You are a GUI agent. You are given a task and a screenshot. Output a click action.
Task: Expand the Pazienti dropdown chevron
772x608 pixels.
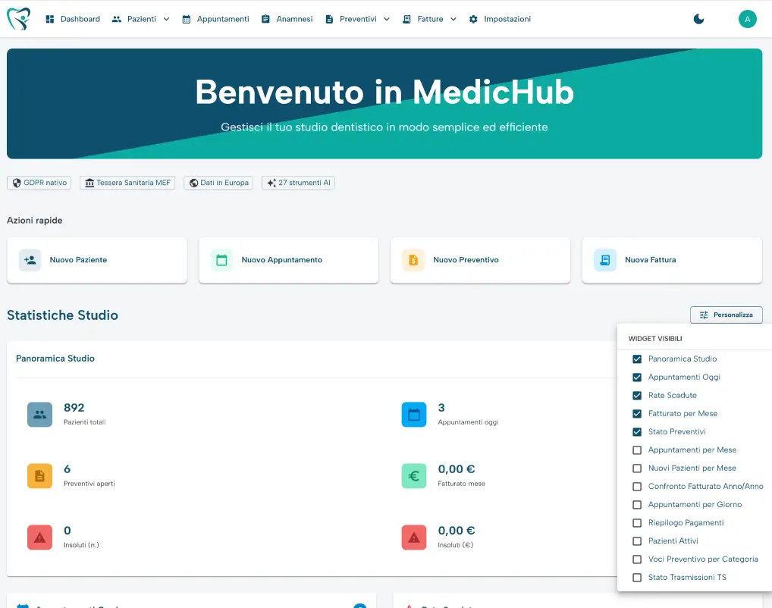point(166,19)
